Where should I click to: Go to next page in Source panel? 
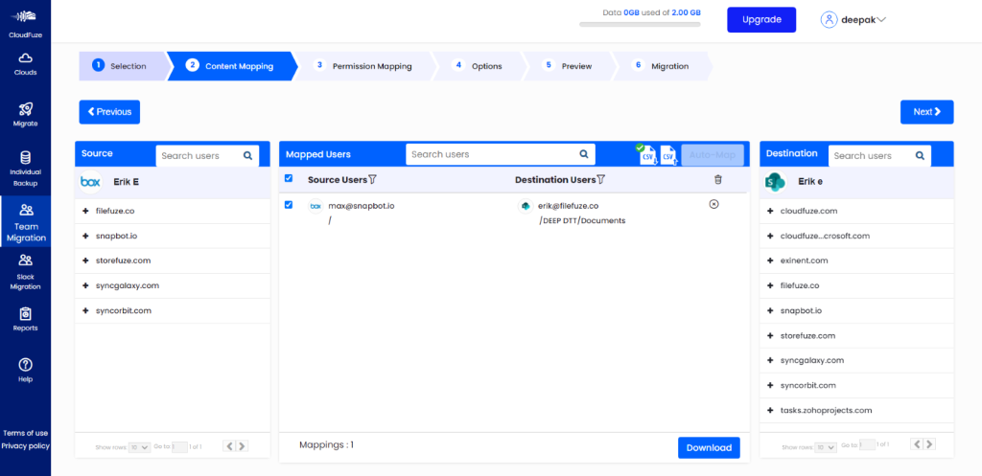pos(241,446)
